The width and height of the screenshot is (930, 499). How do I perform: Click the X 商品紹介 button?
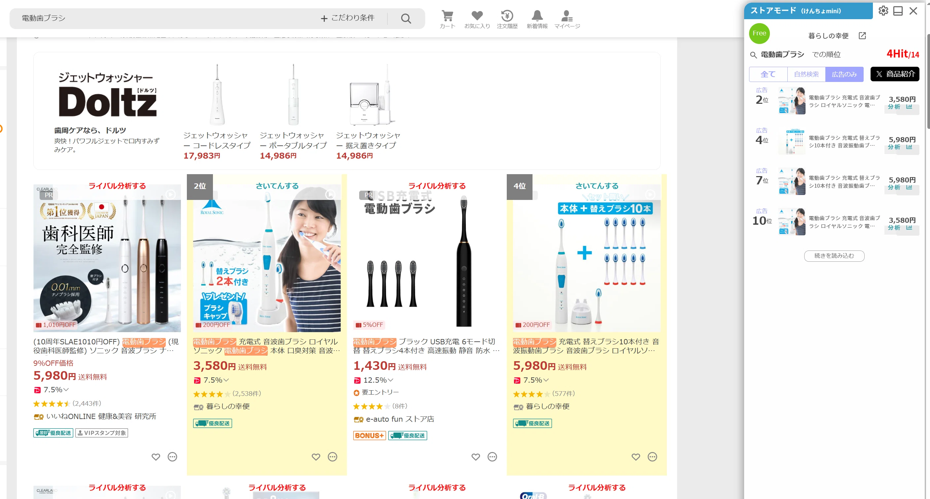[x=895, y=74]
